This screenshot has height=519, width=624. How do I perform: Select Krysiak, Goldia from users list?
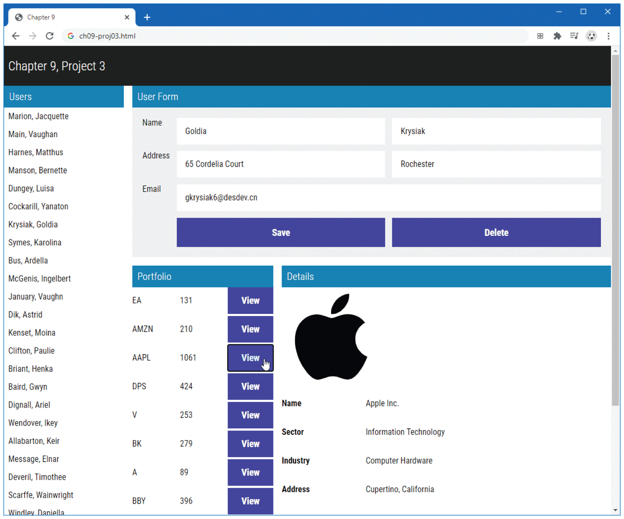tap(33, 224)
